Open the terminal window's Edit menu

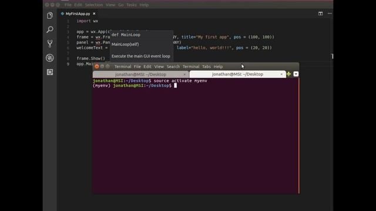[147, 66]
